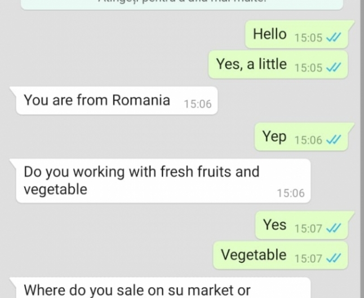The height and width of the screenshot is (298, 364).
Task: Tap the encryption notice banner at top
Action: [182, 5]
